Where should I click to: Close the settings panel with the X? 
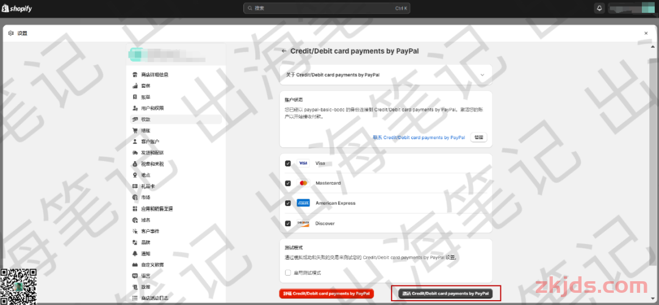[x=646, y=33]
